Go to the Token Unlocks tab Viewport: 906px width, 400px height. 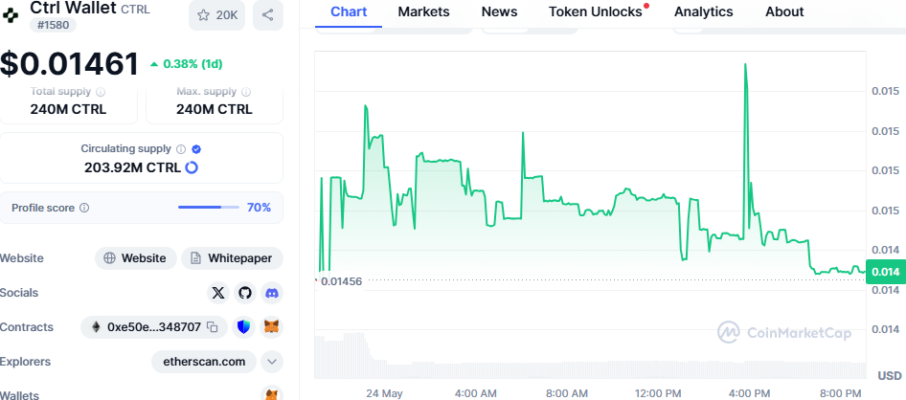[x=595, y=11]
